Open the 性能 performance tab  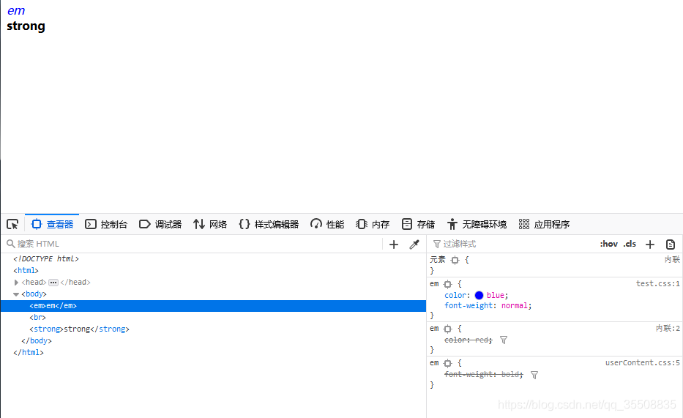327,224
